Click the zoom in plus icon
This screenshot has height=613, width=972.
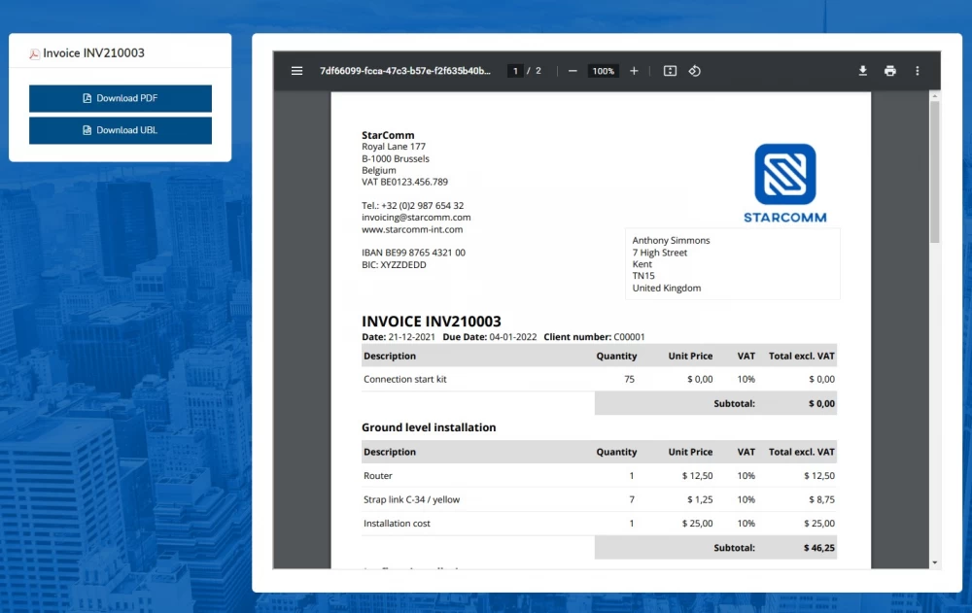(634, 71)
